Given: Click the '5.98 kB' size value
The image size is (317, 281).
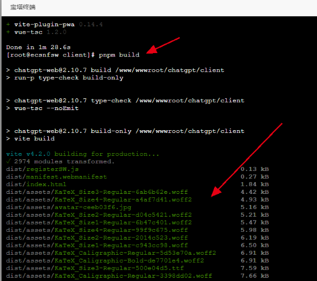Looking at the screenshot, I should pos(255,230).
